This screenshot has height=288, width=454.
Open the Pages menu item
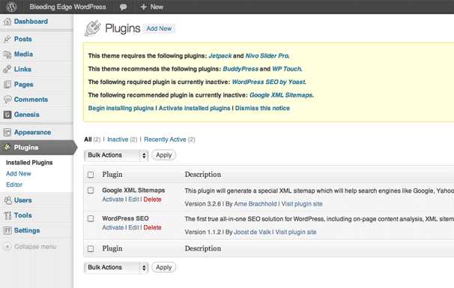click(24, 84)
